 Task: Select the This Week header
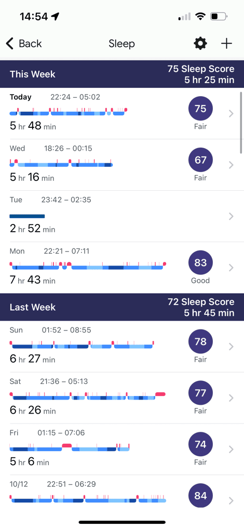point(122,74)
